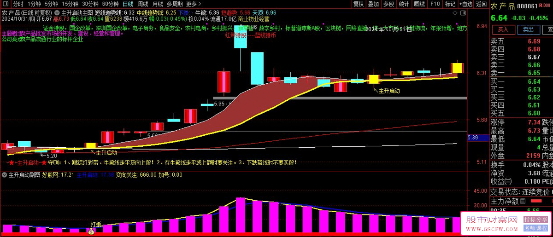Open the F10 company info

pos(435,4)
